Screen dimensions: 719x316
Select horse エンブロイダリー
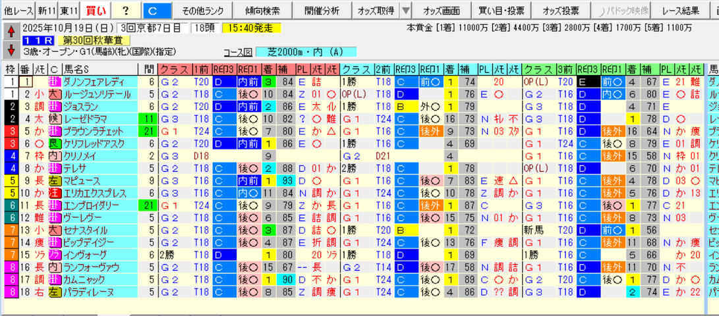[x=100, y=205]
